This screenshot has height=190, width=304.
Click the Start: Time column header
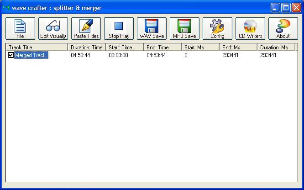tap(125, 47)
